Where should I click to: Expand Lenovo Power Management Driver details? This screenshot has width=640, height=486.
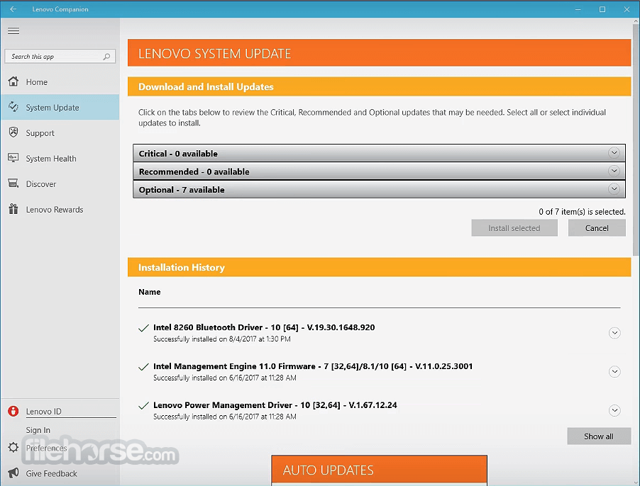(x=614, y=410)
